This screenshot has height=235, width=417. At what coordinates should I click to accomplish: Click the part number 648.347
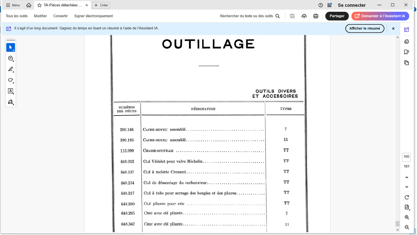(128, 224)
